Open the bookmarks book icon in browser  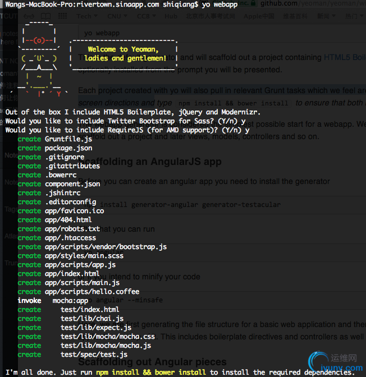[45, 16]
